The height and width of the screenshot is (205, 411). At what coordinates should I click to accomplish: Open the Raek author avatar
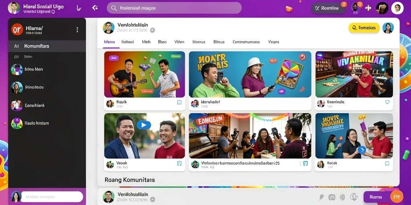pyautogui.click(x=321, y=165)
